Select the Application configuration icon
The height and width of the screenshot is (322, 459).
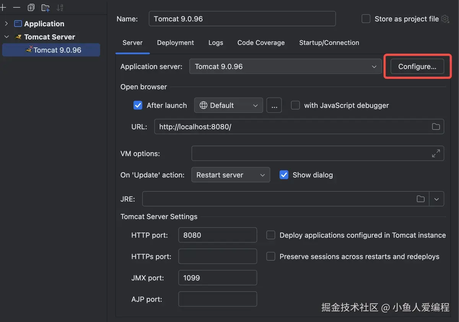[x=18, y=24]
